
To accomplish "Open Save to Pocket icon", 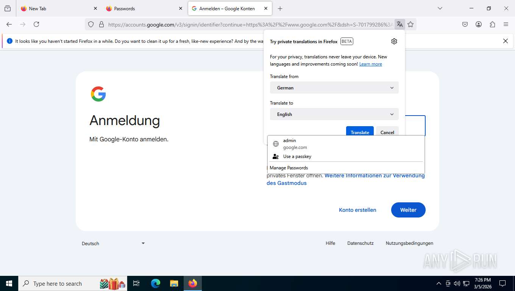I will [465, 24].
